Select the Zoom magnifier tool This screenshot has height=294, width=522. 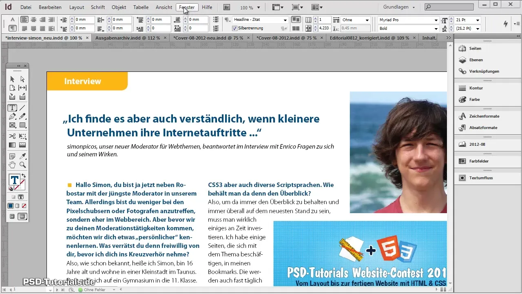22,165
